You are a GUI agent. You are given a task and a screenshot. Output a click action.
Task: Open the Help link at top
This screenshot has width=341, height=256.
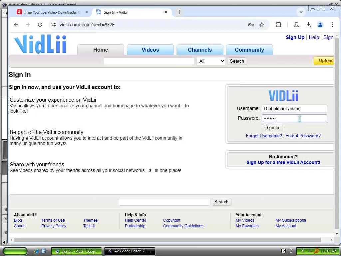(x=314, y=37)
